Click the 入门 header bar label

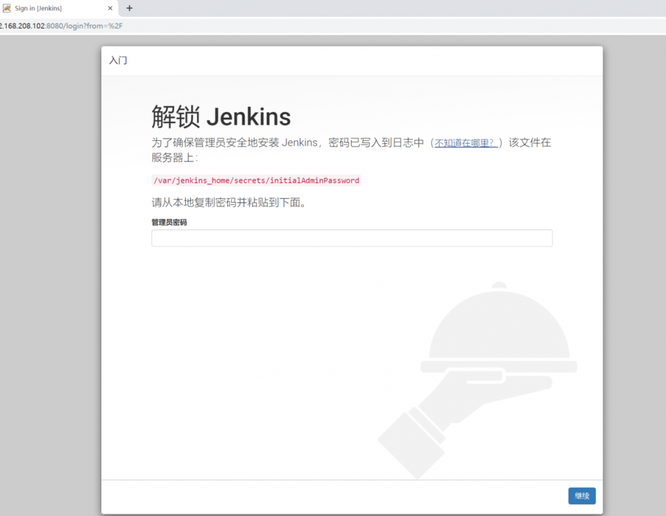pyautogui.click(x=119, y=61)
